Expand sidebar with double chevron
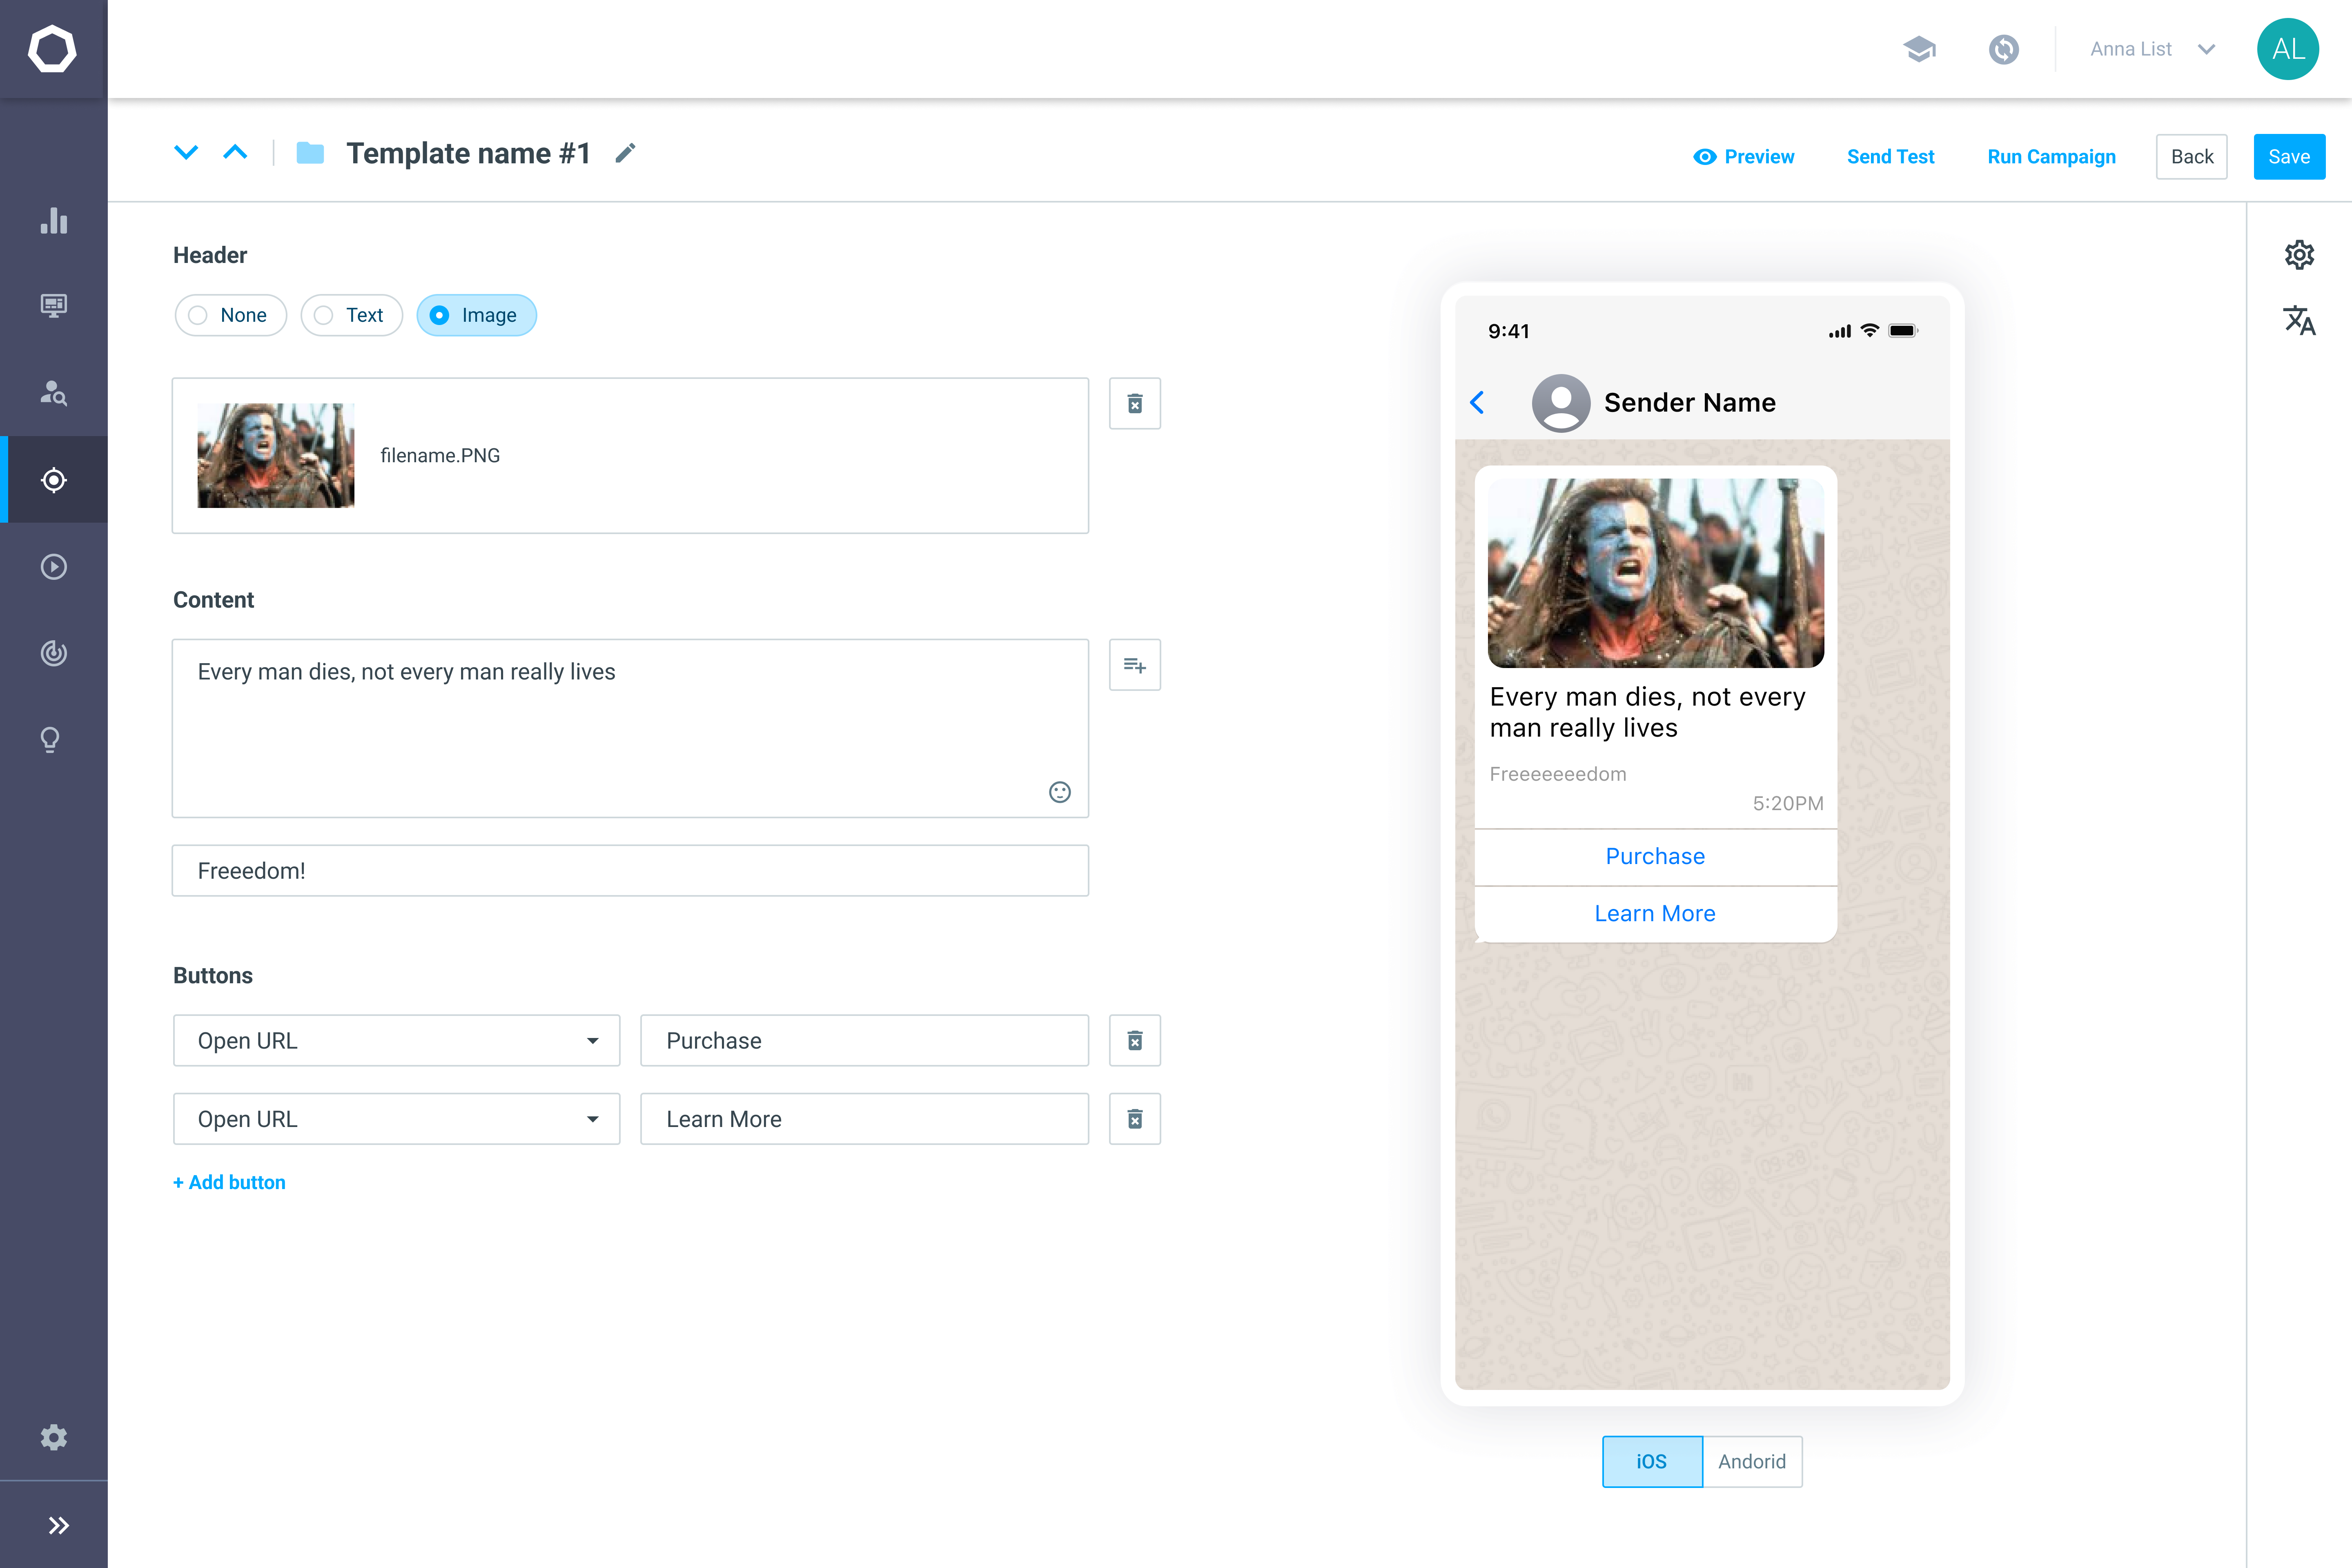2352x1568 pixels. click(58, 1525)
